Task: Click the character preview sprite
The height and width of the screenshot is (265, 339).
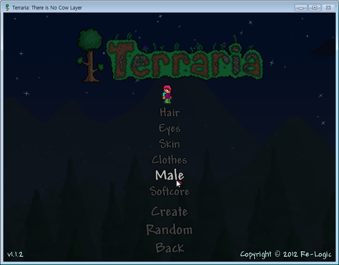Action: [x=167, y=94]
